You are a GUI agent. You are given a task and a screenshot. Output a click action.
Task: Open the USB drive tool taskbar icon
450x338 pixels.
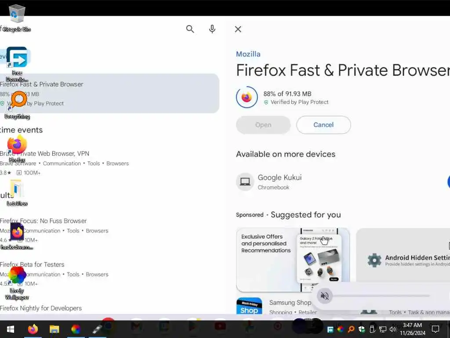pos(97,329)
